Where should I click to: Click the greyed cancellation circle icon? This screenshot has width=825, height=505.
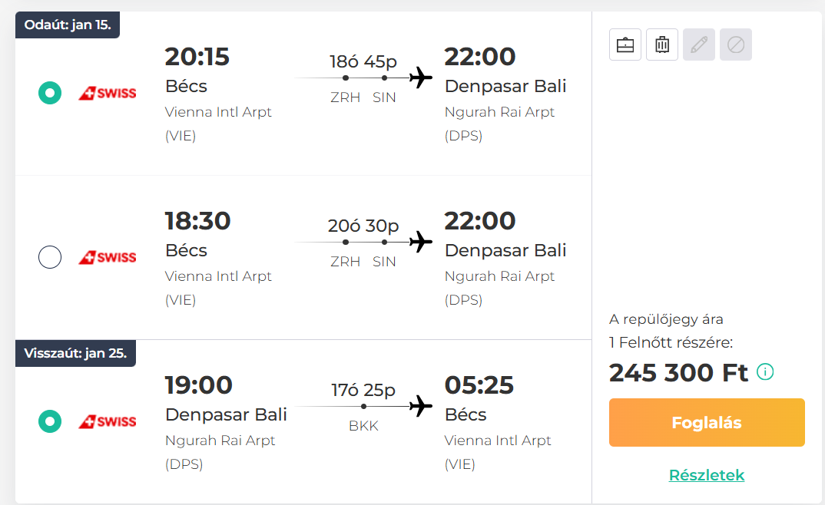coord(736,45)
